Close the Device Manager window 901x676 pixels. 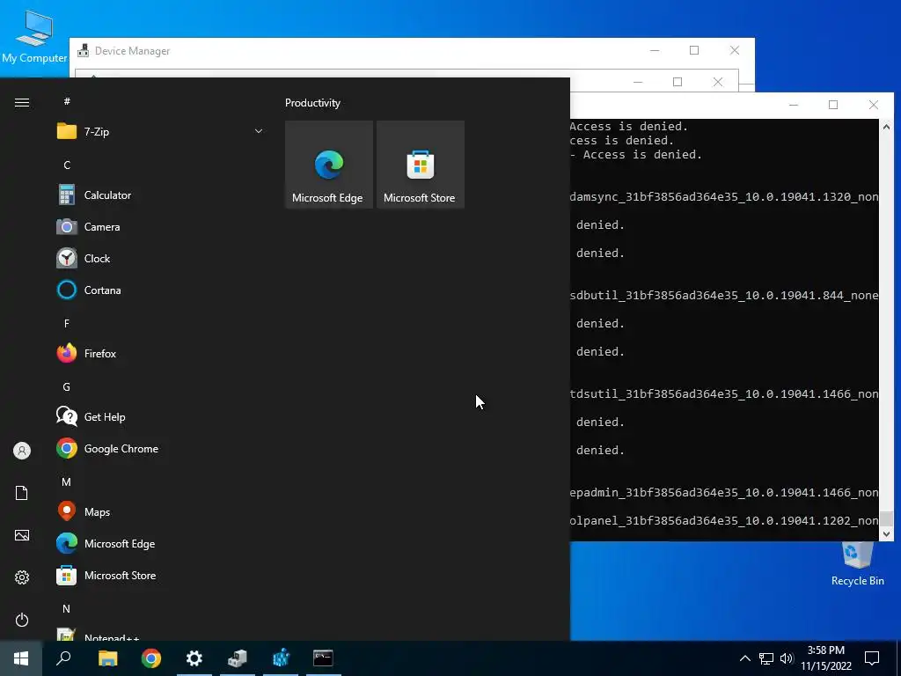point(735,50)
